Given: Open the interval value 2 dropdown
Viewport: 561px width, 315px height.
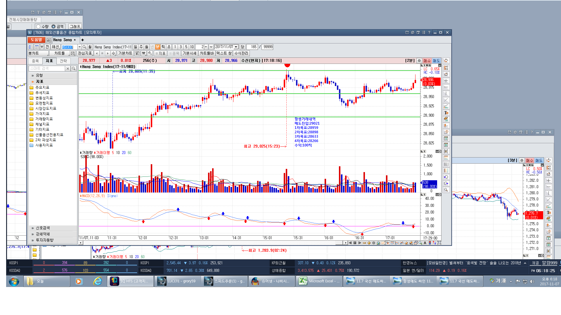Looking at the screenshot, I should click(x=206, y=47).
